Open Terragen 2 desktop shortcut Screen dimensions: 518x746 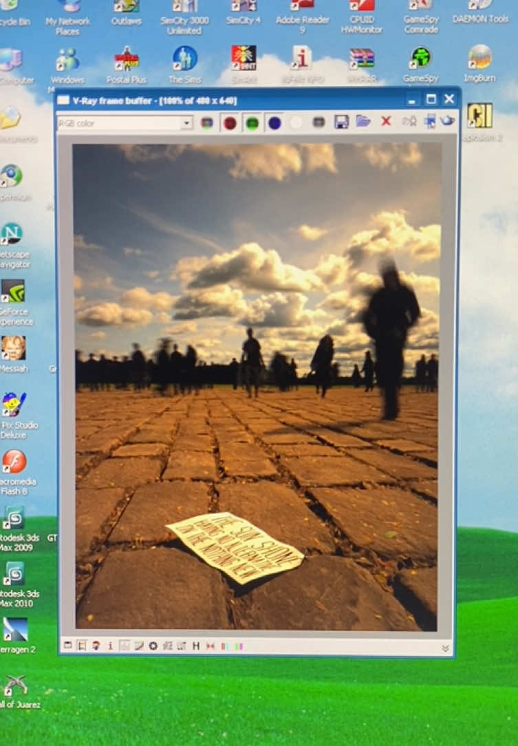coord(17,636)
